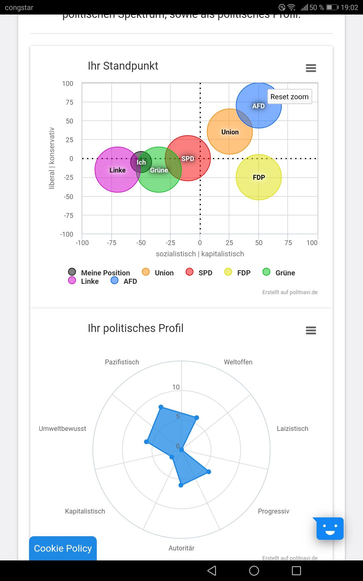Toggle the Linke legend series visibility
363x581 pixels.
point(83,281)
